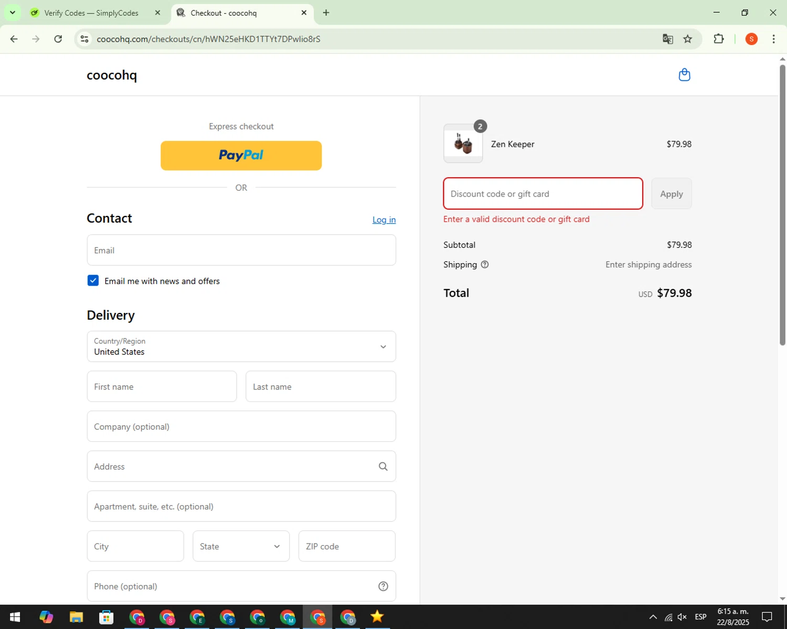Open the State dropdown
This screenshot has height=629, width=787.
click(x=241, y=546)
